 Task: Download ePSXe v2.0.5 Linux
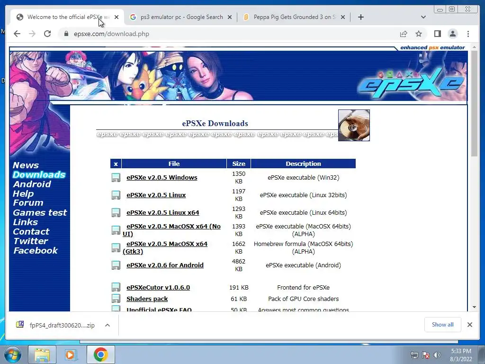pyautogui.click(x=156, y=195)
